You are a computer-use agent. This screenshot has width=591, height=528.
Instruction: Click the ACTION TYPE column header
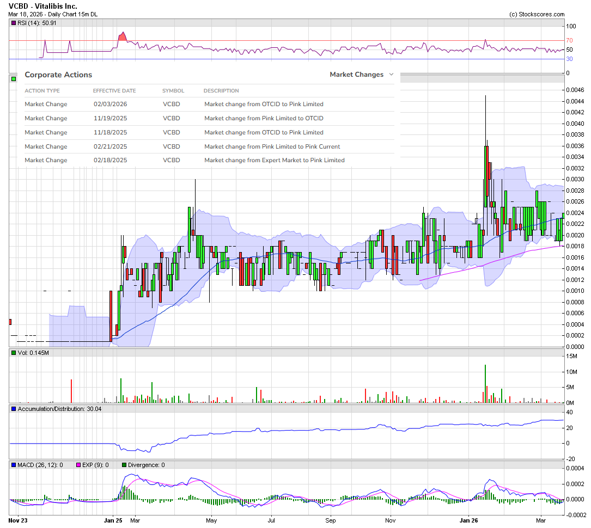(x=42, y=91)
